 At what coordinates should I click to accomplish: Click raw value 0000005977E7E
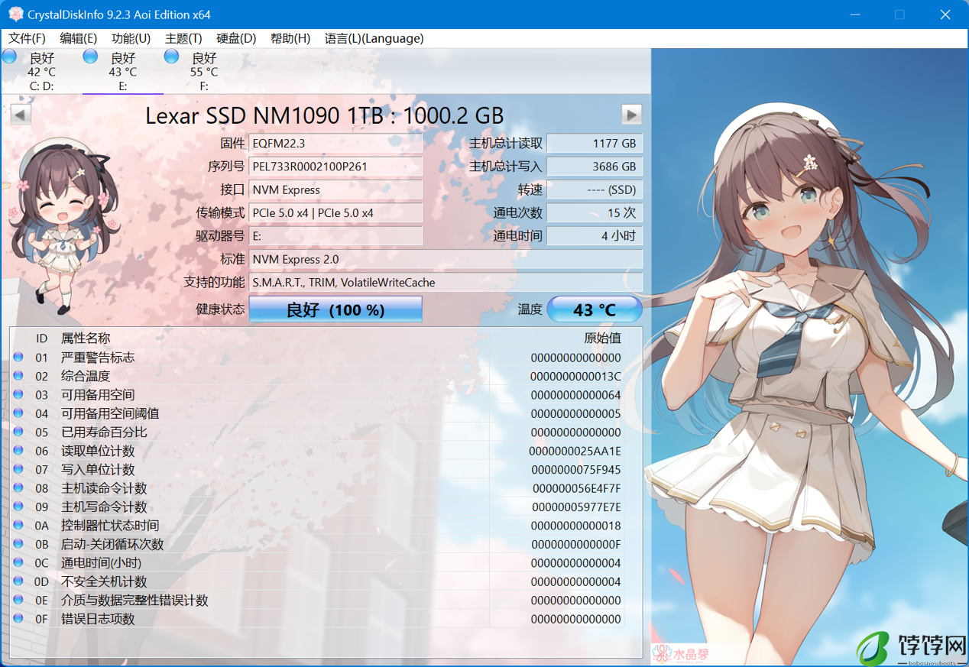[576, 507]
